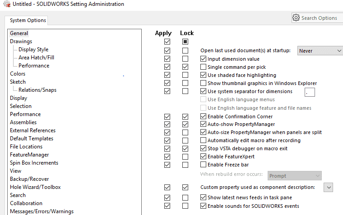Image resolution: width=343 pixels, height=215 pixels.
Task: Open the startup documents Never dropdown
Action: (320, 51)
